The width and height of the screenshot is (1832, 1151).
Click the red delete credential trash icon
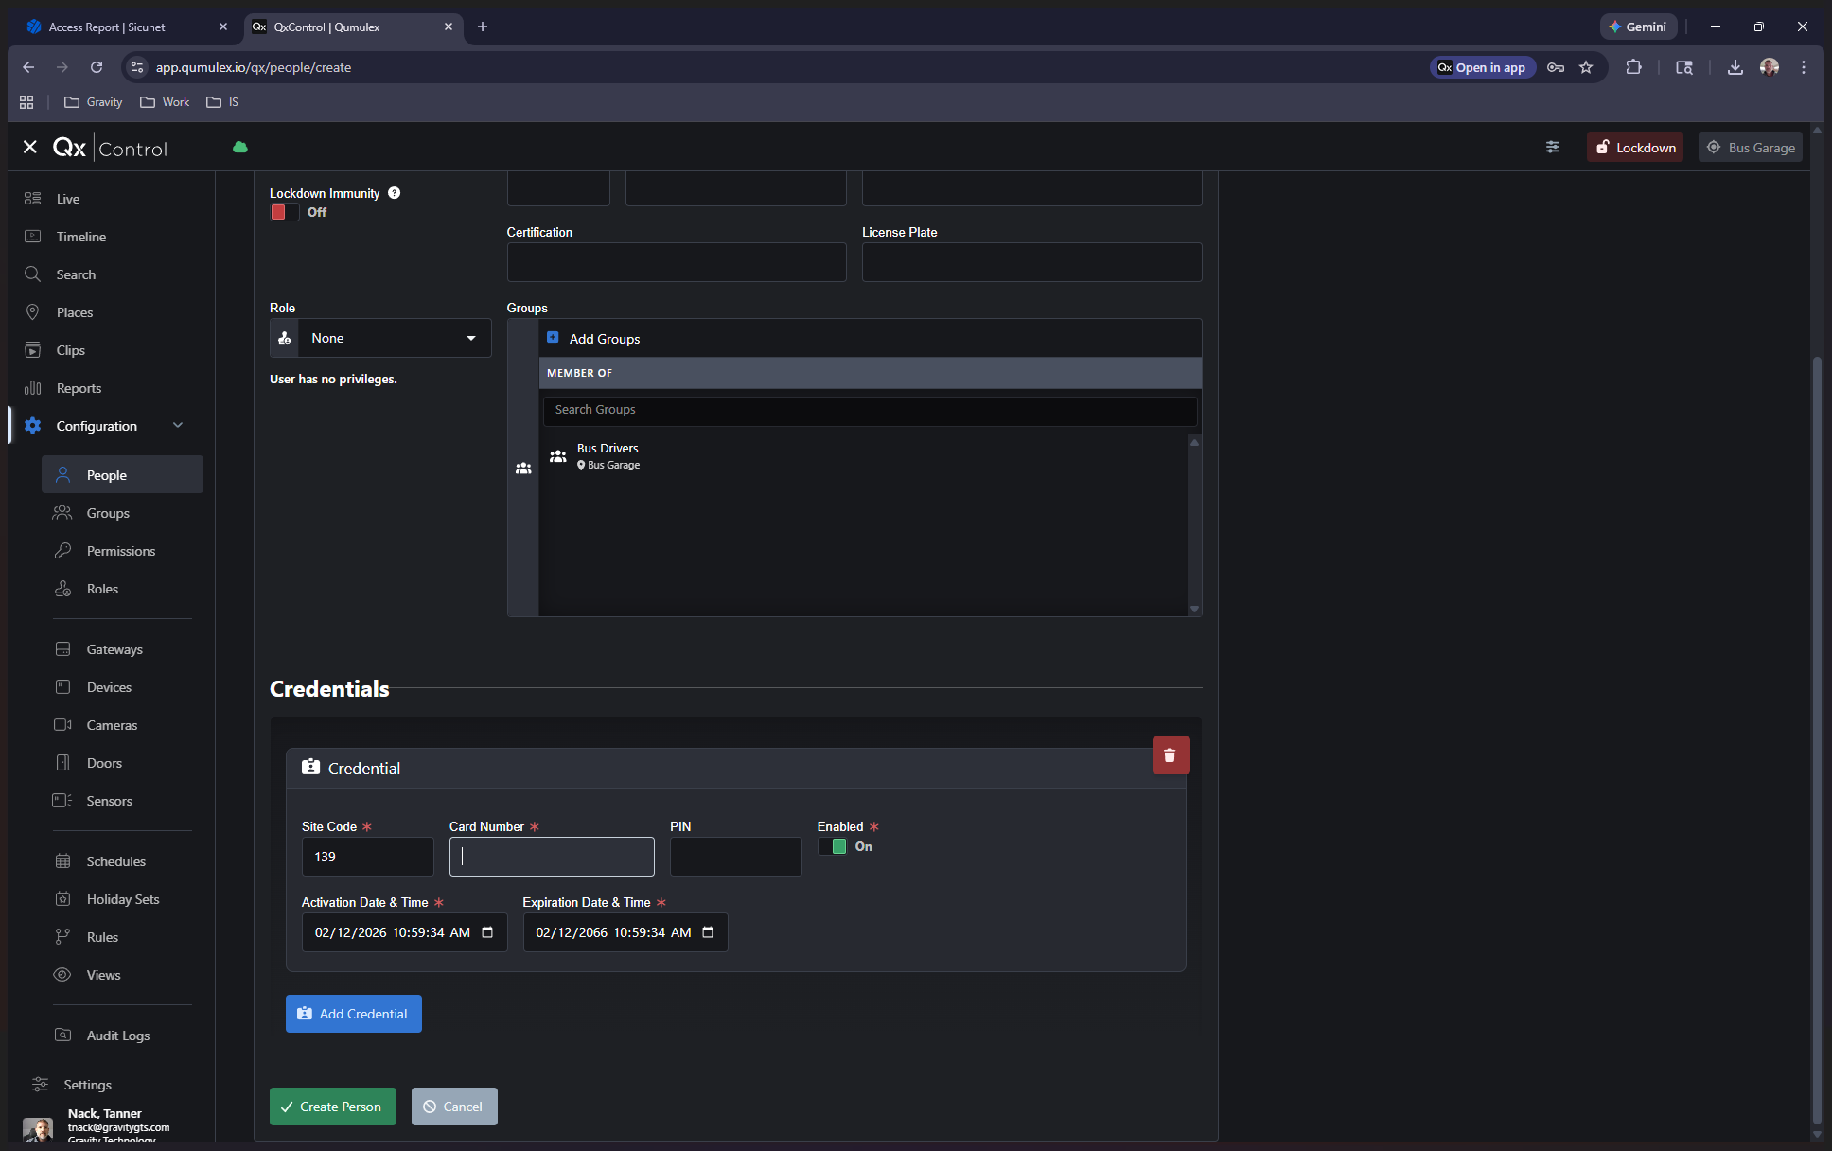(1170, 755)
